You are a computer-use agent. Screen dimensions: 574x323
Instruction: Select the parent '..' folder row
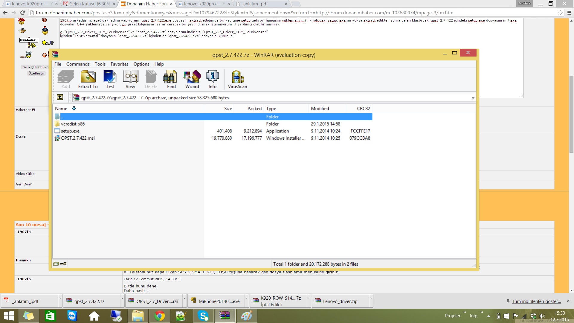tap(213, 117)
